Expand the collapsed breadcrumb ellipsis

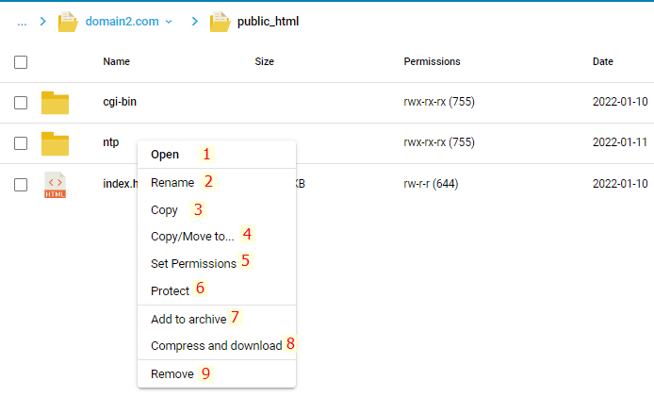click(x=22, y=21)
